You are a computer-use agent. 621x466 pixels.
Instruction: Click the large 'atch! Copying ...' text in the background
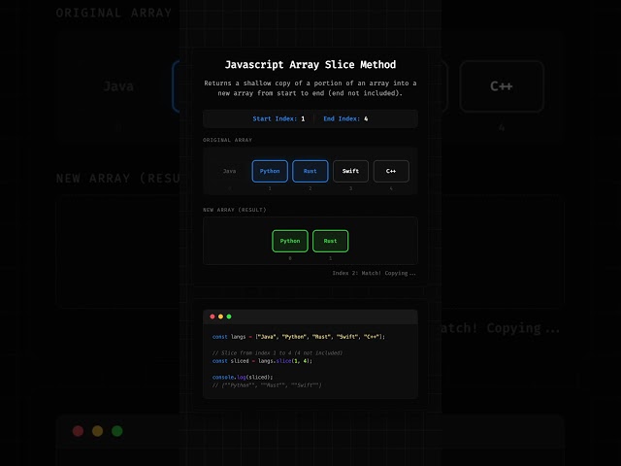[501, 328]
